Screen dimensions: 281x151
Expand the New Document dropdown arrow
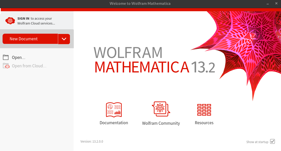click(x=64, y=39)
